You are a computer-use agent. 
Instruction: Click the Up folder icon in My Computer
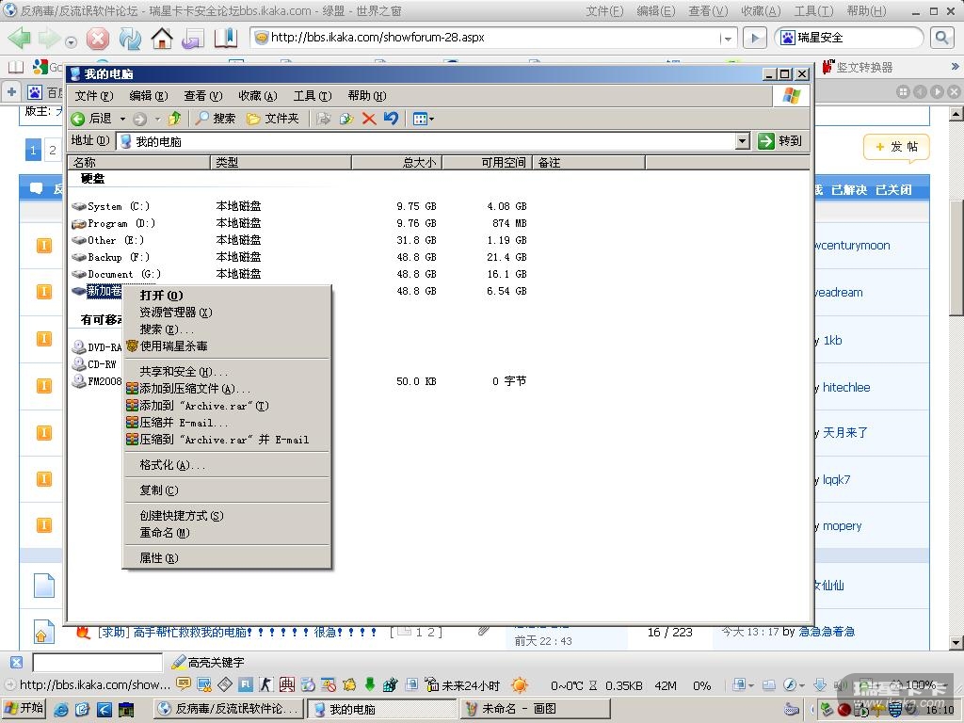(174, 119)
